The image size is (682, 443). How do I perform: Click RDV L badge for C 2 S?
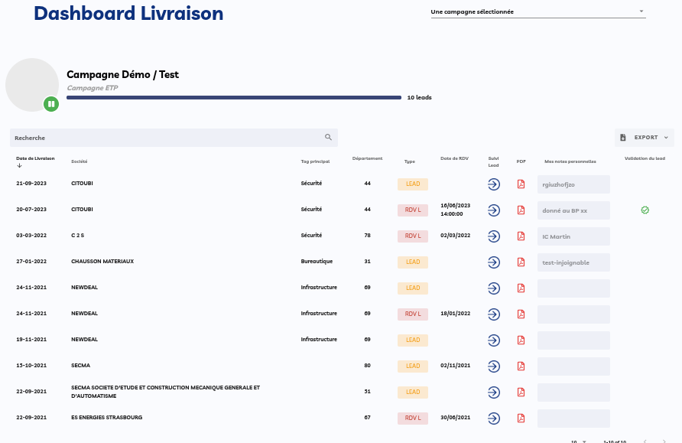pyautogui.click(x=413, y=236)
